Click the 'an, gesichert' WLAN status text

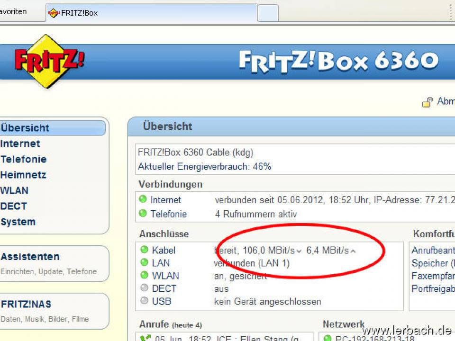click(241, 276)
